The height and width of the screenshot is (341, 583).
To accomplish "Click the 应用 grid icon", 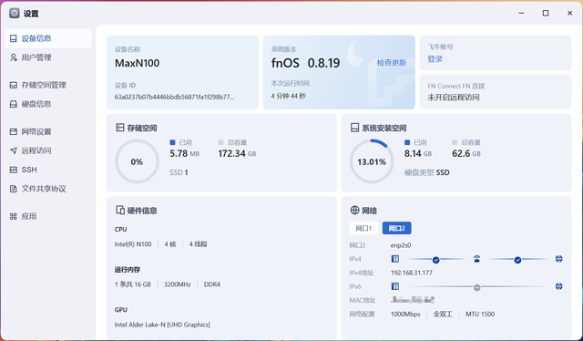I will pyautogui.click(x=14, y=216).
